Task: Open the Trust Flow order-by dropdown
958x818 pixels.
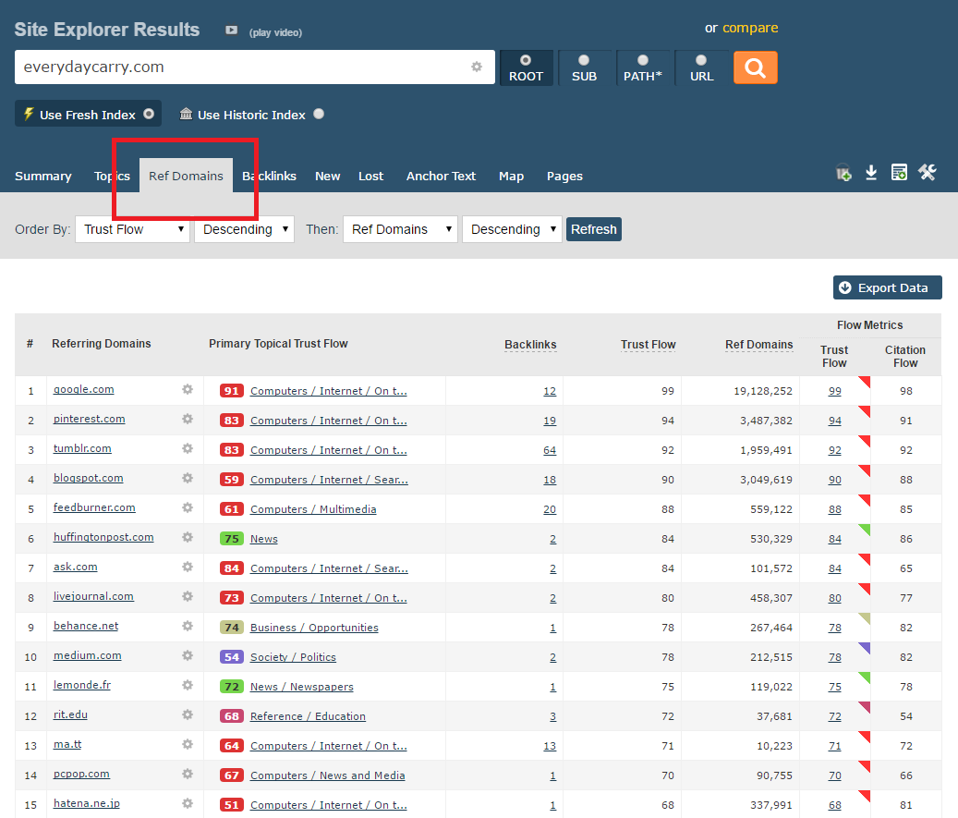Action: point(132,229)
